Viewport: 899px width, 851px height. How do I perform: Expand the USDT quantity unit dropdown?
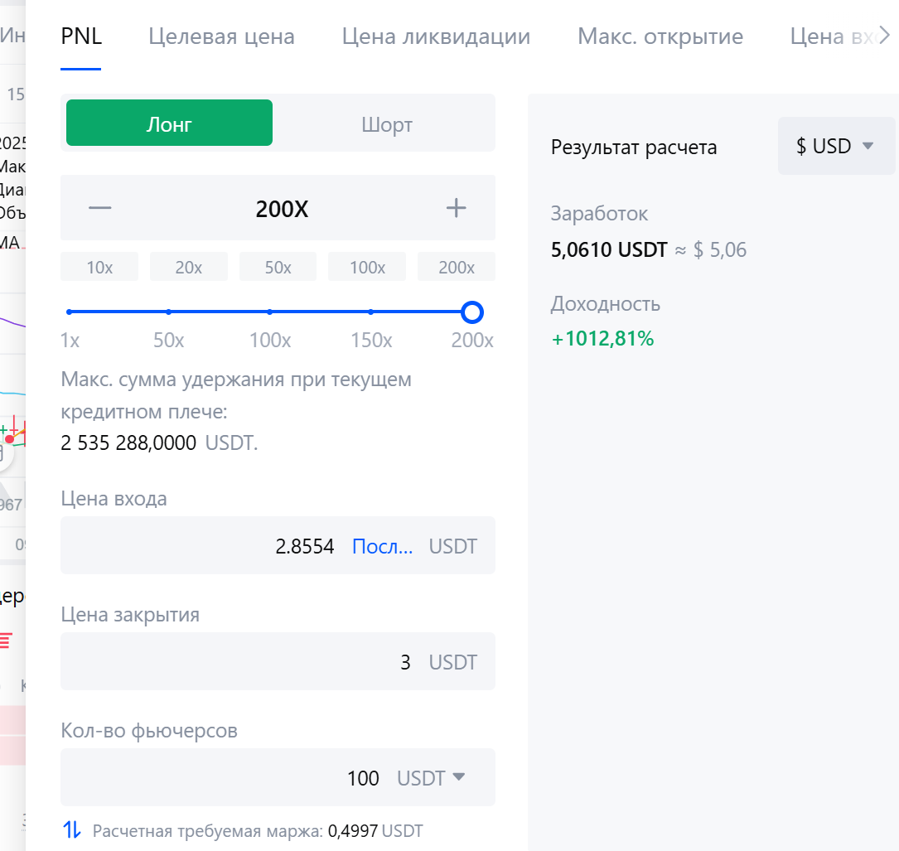[432, 777]
